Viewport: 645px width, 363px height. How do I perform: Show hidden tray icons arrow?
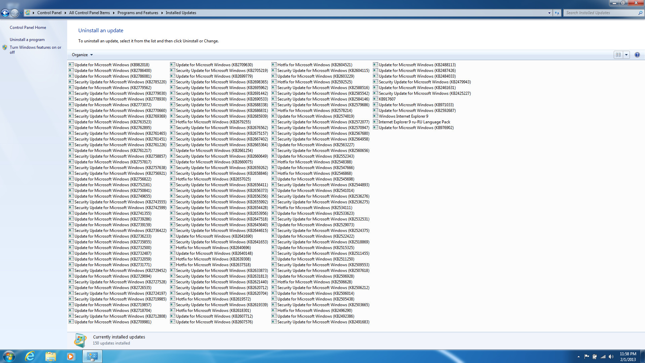point(578,357)
